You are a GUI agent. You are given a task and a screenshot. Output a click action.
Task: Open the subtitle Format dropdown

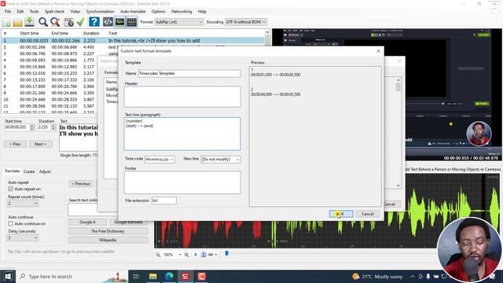coord(178,22)
